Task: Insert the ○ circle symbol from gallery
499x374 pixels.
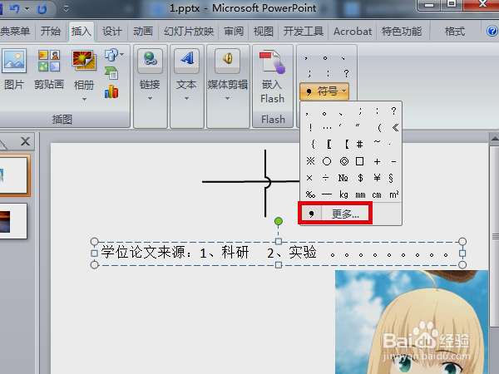Action: (327, 161)
